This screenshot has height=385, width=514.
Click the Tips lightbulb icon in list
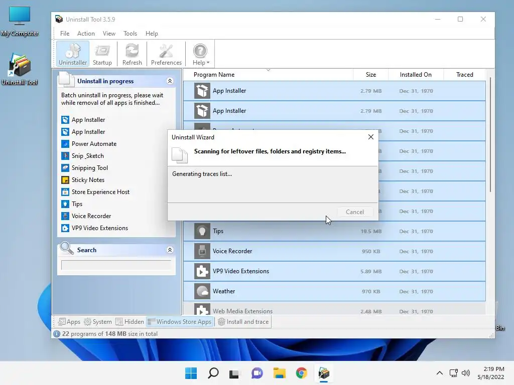tap(202, 231)
